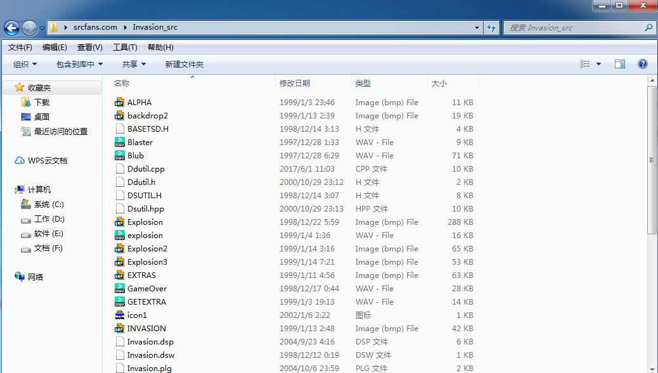Expand the 组织 dropdown
This screenshot has width=658, height=373.
(x=25, y=64)
